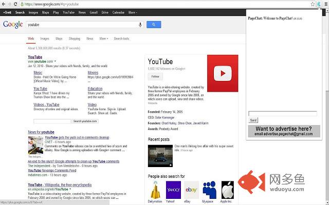Open the Chrome menu hamburger icon
The image size is (329, 205).
(326, 4)
